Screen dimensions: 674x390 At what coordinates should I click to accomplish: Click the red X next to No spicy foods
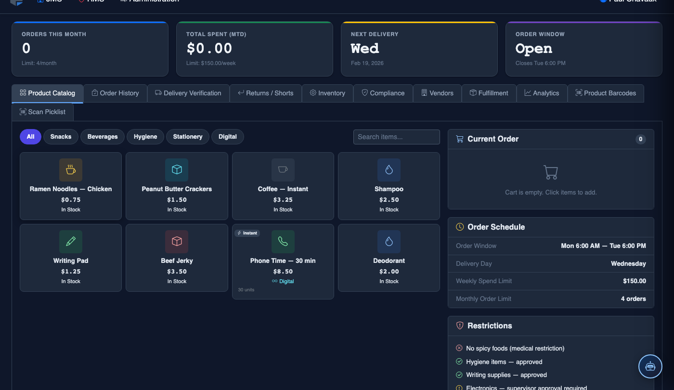(x=459, y=348)
